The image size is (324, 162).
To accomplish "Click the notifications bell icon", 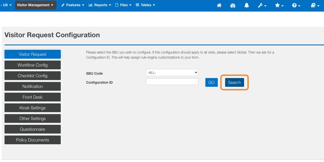I will tap(246, 5).
